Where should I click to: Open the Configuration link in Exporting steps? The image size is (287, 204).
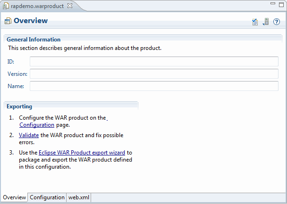pos(37,125)
